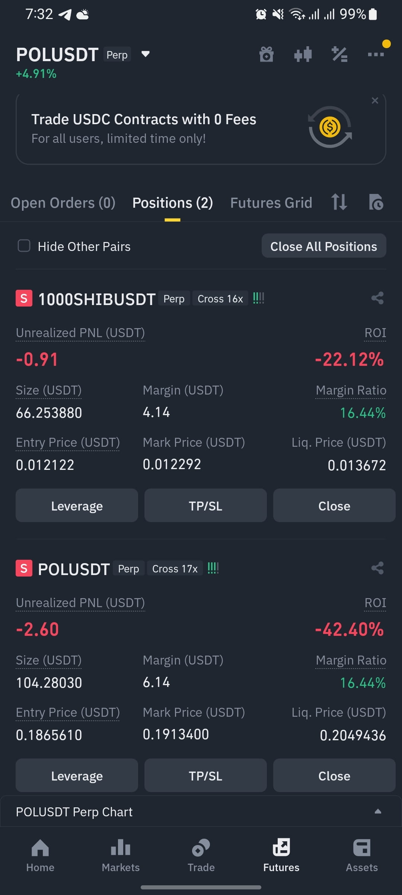Tap the sort arrows icon beside Futures Grid
Image resolution: width=402 pixels, height=895 pixels.
pos(339,202)
